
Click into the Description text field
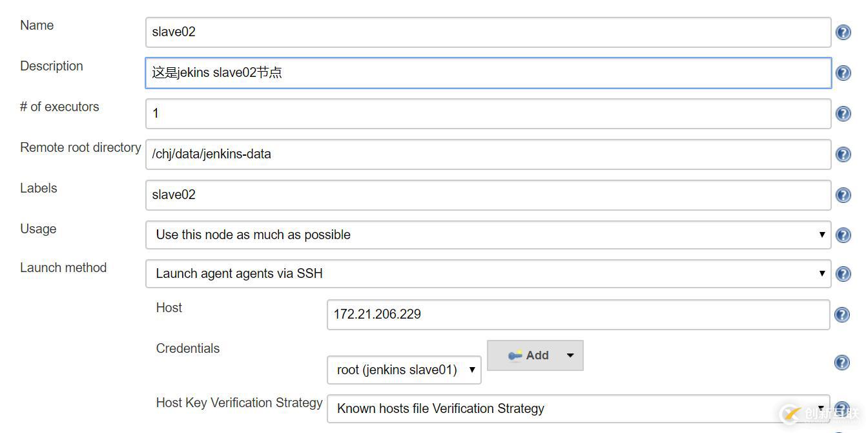488,72
